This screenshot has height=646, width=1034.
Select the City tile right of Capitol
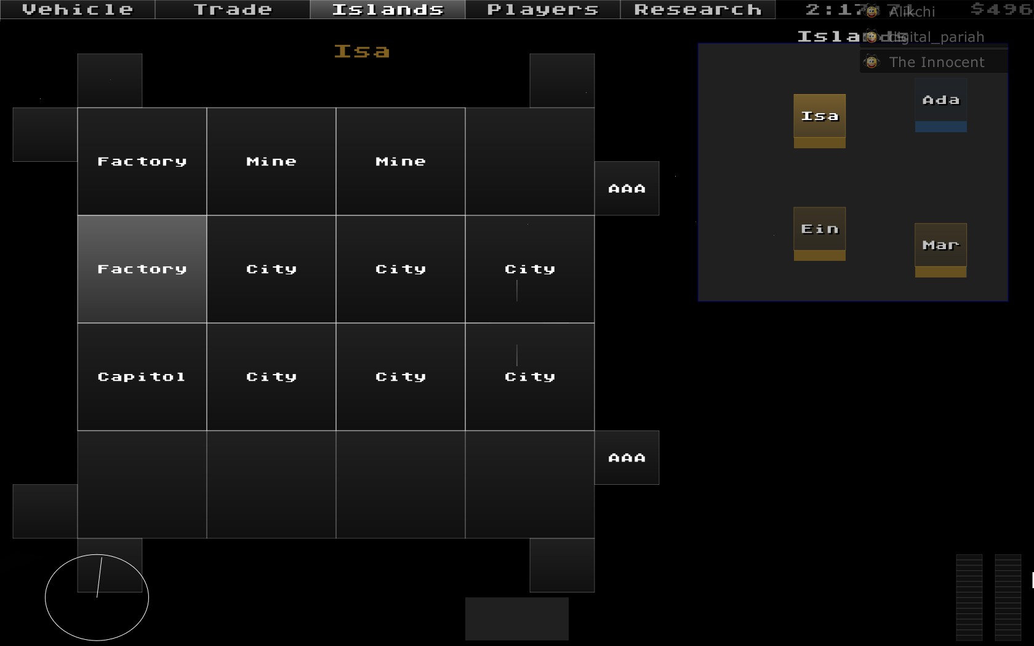271,377
